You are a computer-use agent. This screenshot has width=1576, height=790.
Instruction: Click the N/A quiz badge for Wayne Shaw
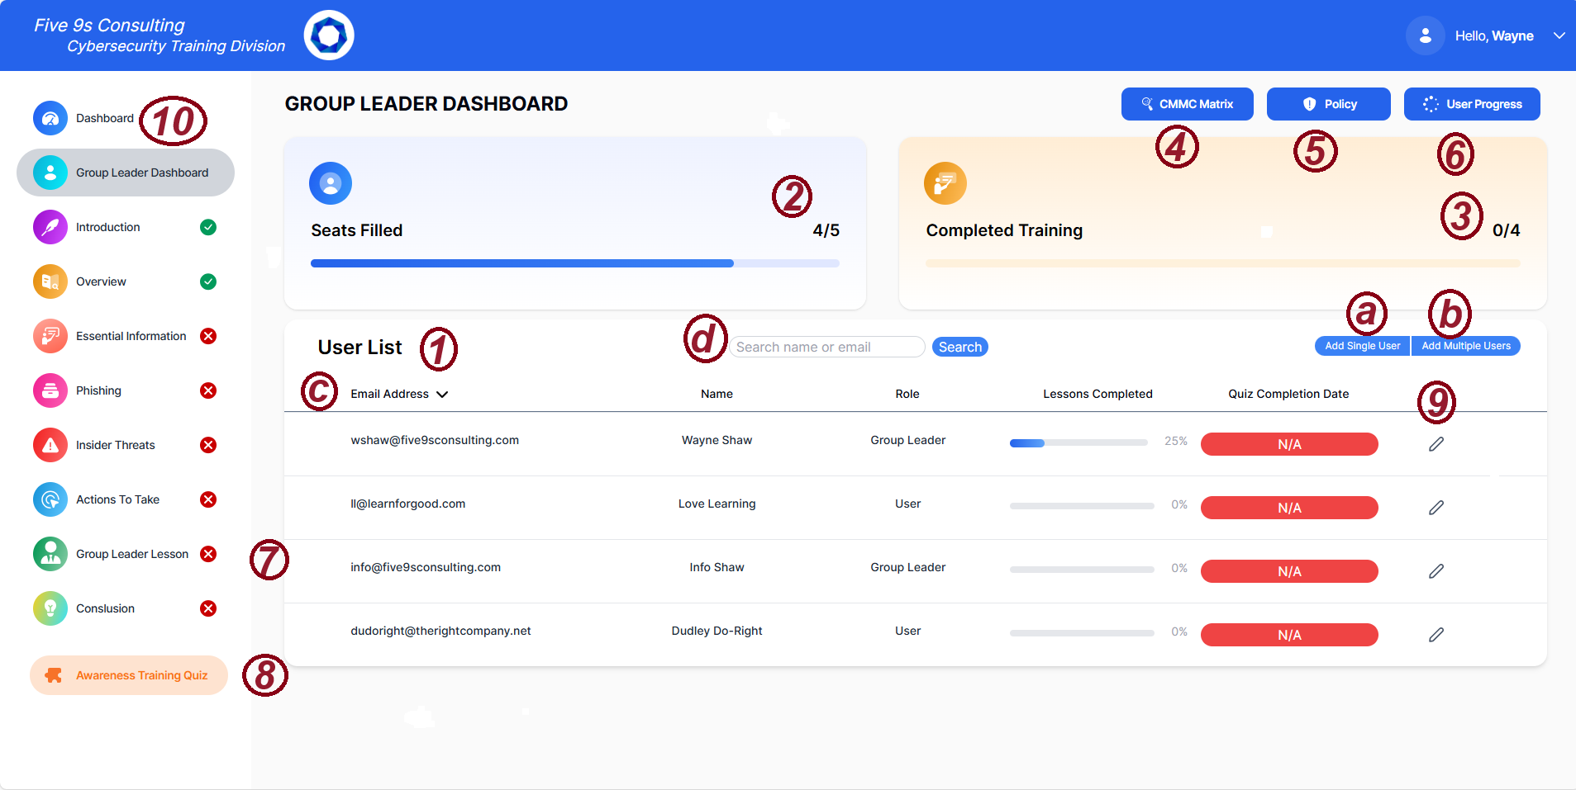click(x=1289, y=444)
